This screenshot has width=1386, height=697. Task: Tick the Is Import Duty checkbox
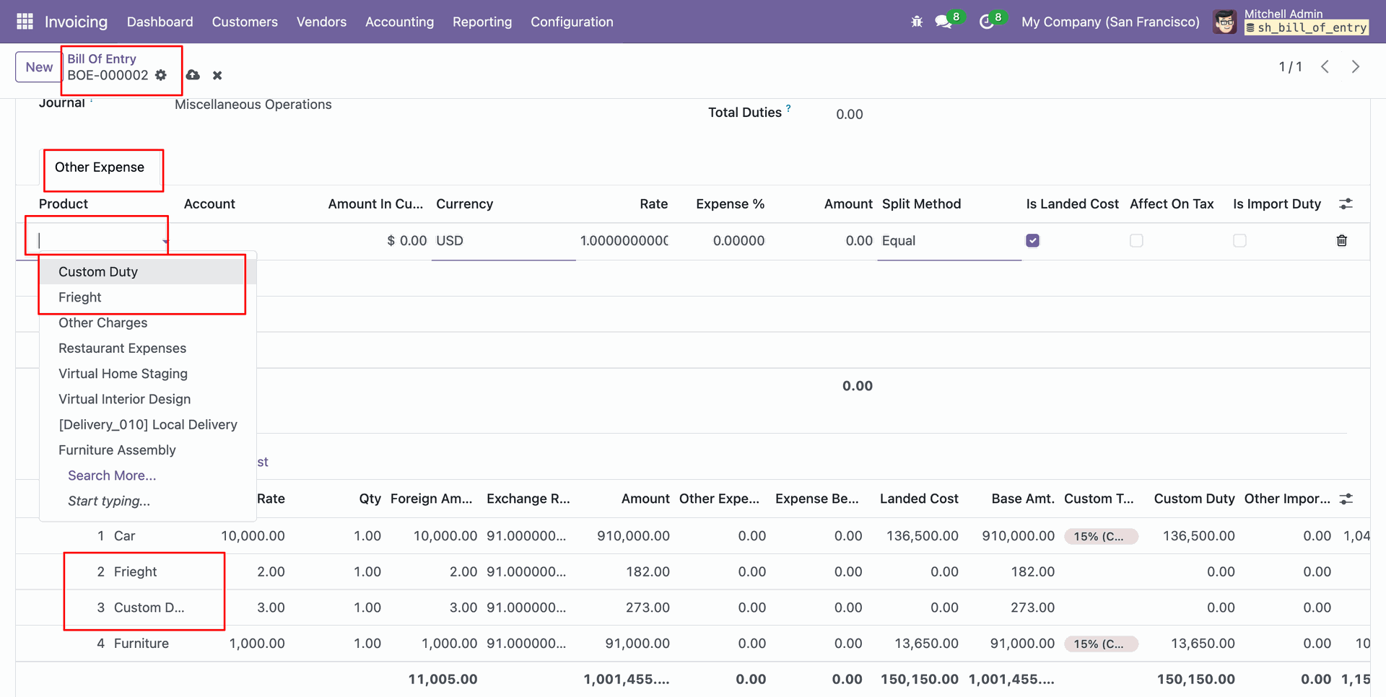click(1239, 240)
